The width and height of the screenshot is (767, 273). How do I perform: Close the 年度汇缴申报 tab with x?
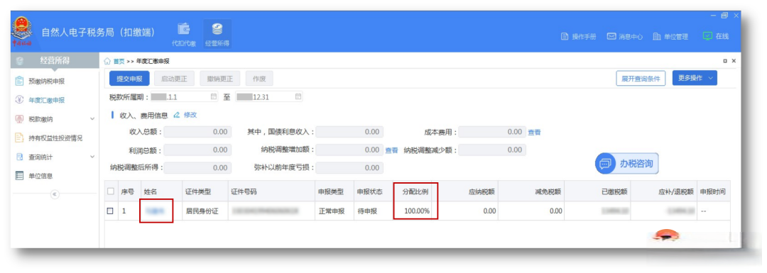(x=733, y=61)
